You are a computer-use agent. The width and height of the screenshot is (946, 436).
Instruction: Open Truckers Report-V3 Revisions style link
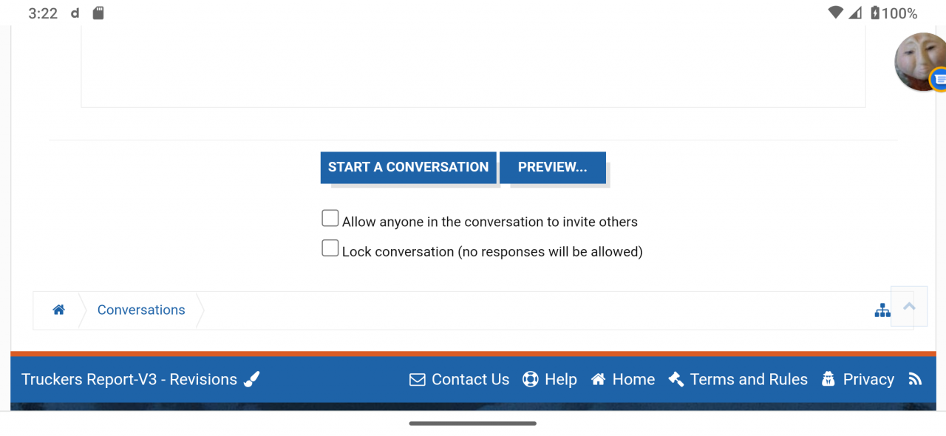(x=129, y=380)
